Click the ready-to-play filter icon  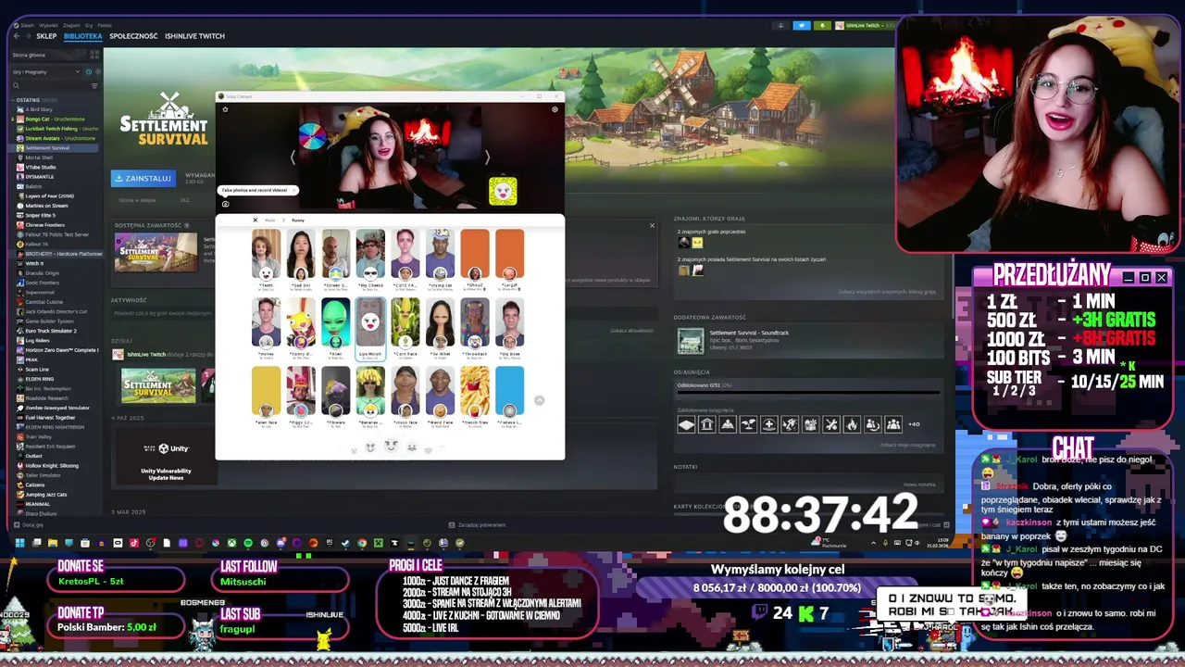pyautogui.click(x=96, y=71)
